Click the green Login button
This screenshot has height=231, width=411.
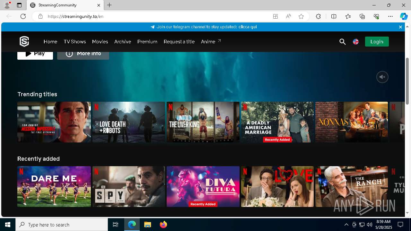[377, 42]
